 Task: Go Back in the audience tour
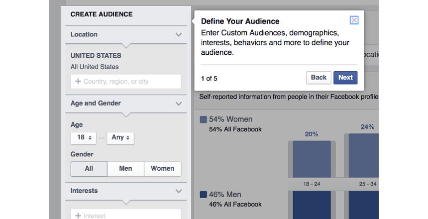coord(318,78)
